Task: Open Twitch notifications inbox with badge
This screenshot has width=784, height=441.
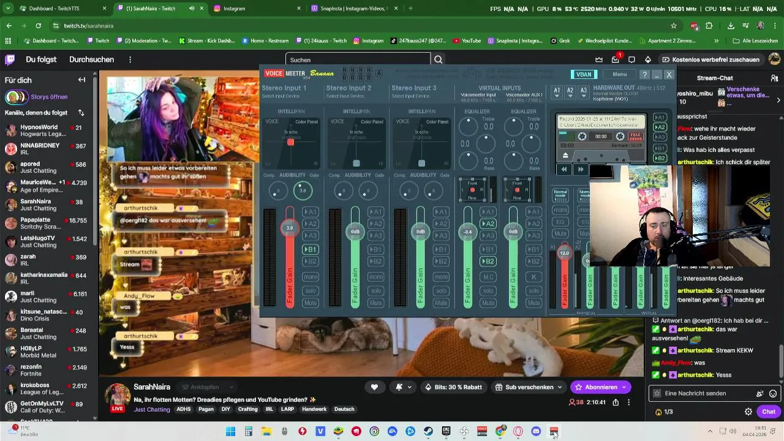Action: (x=616, y=59)
